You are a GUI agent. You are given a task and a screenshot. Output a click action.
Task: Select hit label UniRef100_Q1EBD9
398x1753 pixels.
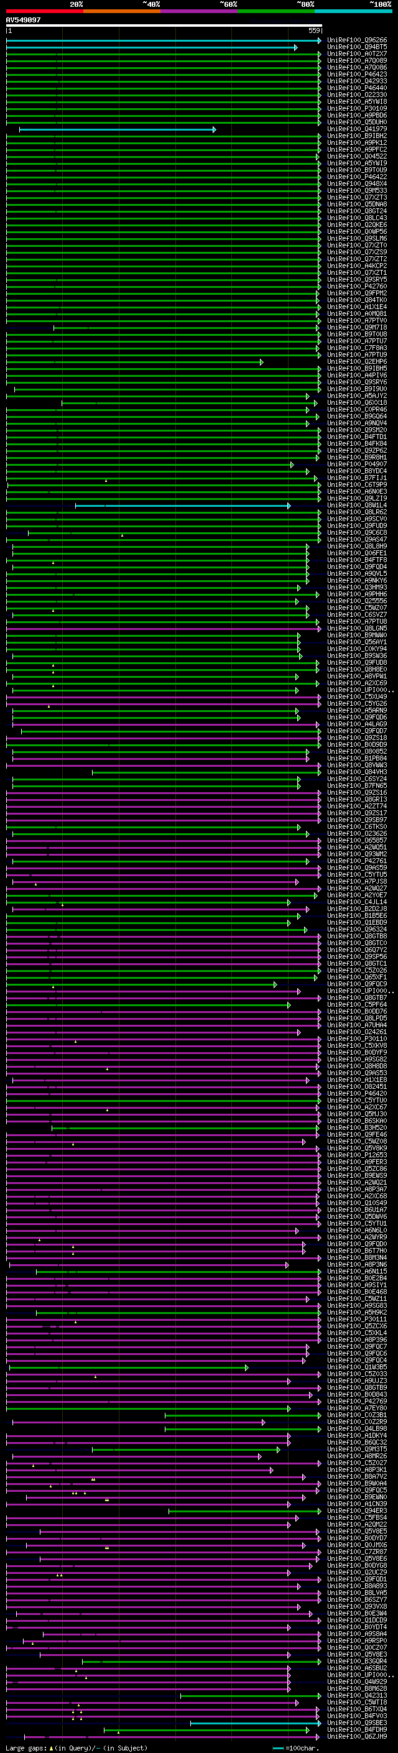(356, 922)
